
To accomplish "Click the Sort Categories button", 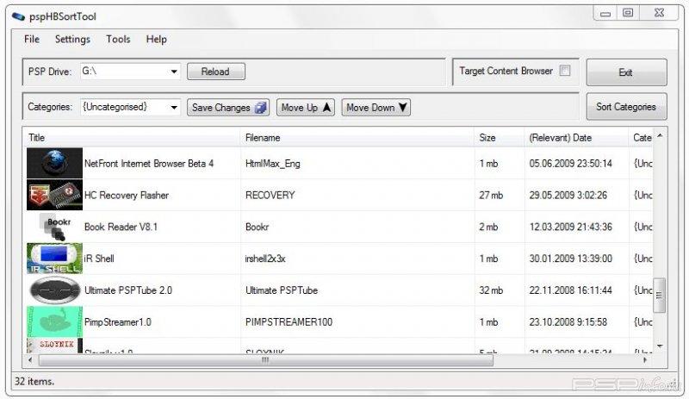I will pyautogui.click(x=626, y=108).
